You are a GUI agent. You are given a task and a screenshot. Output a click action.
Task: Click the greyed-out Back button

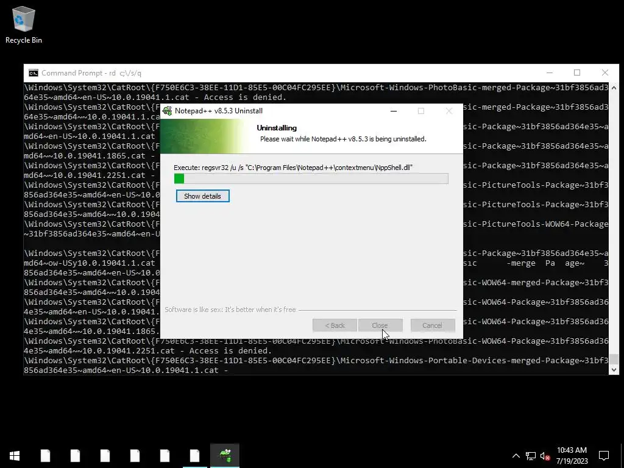click(x=335, y=325)
